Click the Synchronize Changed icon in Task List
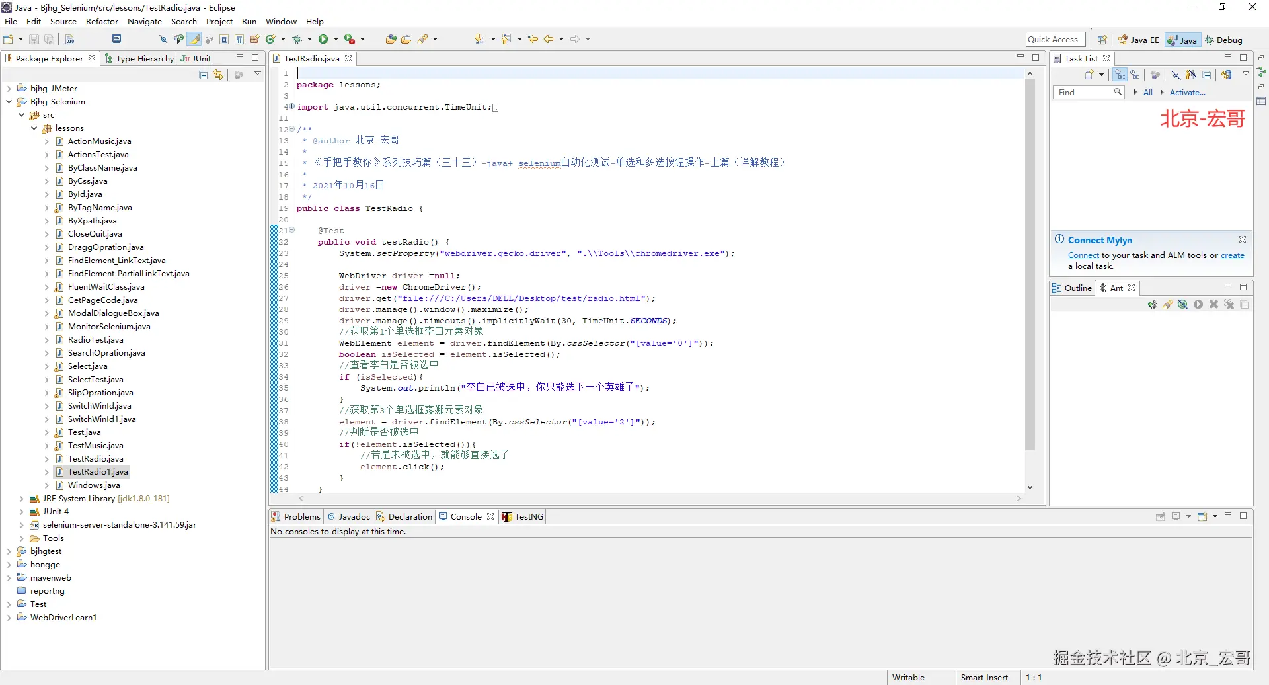This screenshot has height=685, width=1269. pos(1227,75)
